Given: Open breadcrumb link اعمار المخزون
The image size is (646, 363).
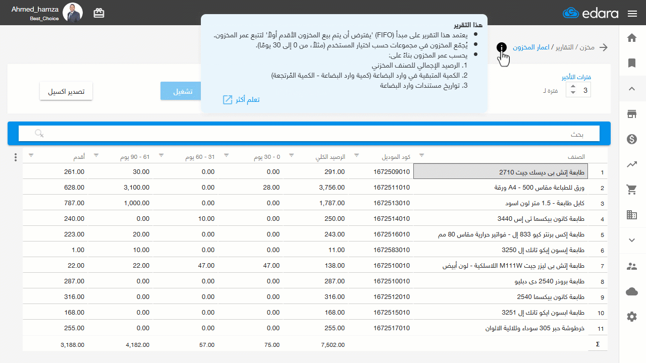Looking at the screenshot, I should click(531, 47).
